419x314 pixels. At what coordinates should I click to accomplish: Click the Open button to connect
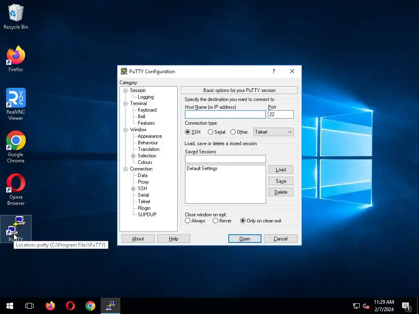pos(245,239)
